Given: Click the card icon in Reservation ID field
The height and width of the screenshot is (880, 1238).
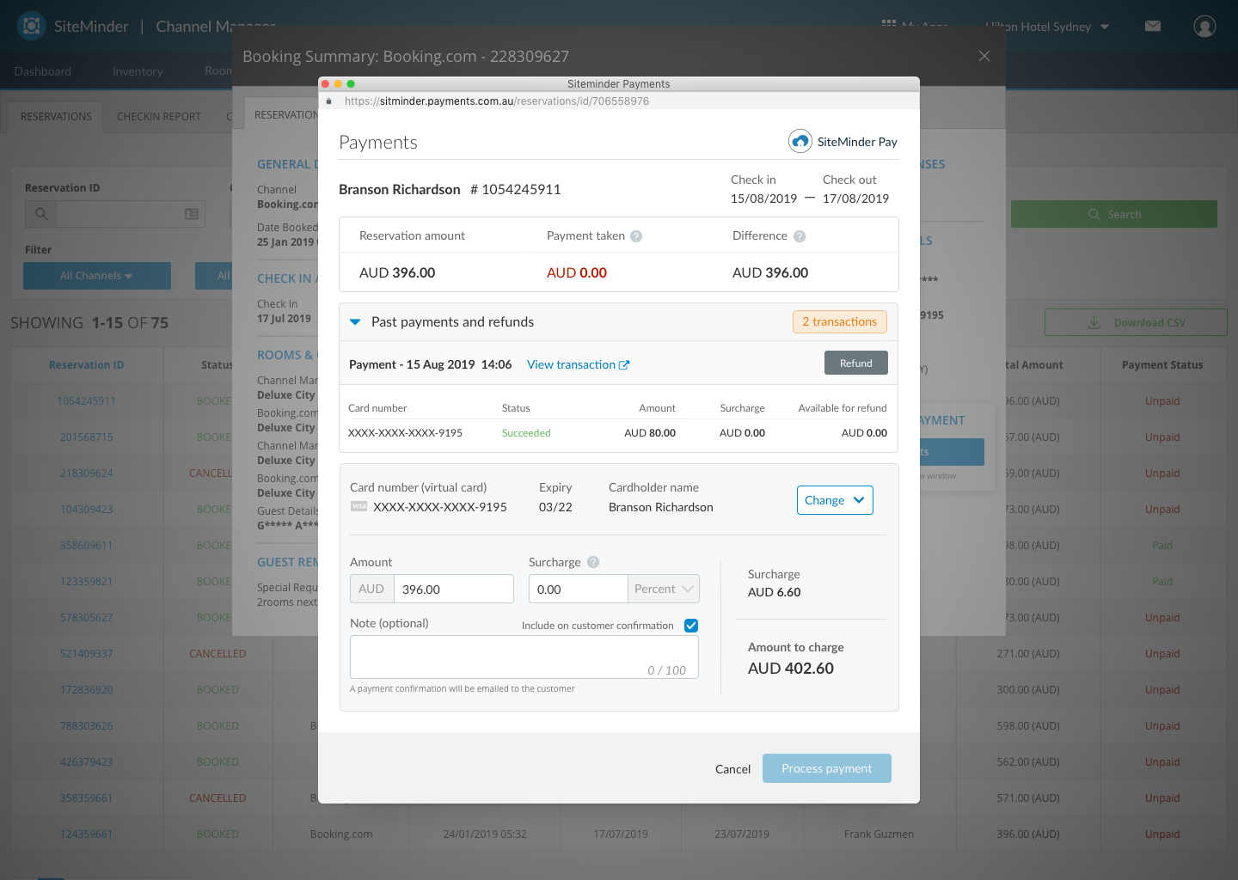Looking at the screenshot, I should 192,214.
